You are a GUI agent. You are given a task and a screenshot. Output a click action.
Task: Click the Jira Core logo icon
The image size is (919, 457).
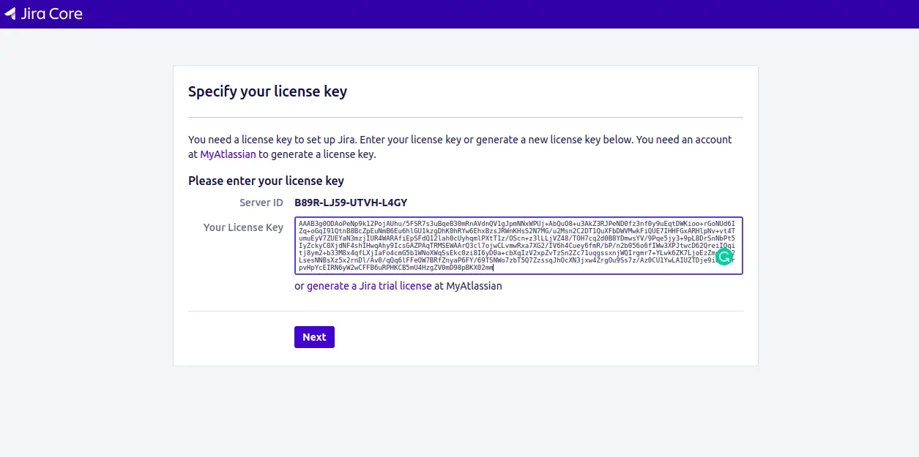[10, 14]
